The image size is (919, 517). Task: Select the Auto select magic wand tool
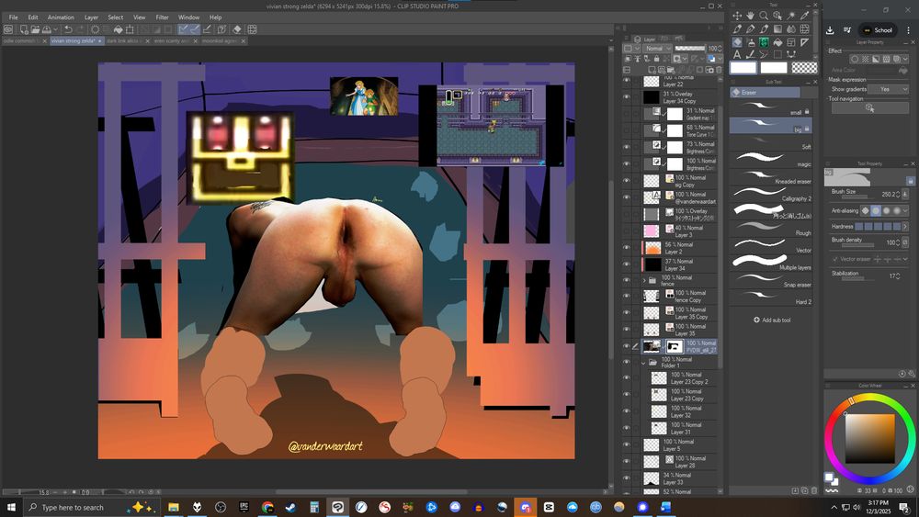(791, 16)
